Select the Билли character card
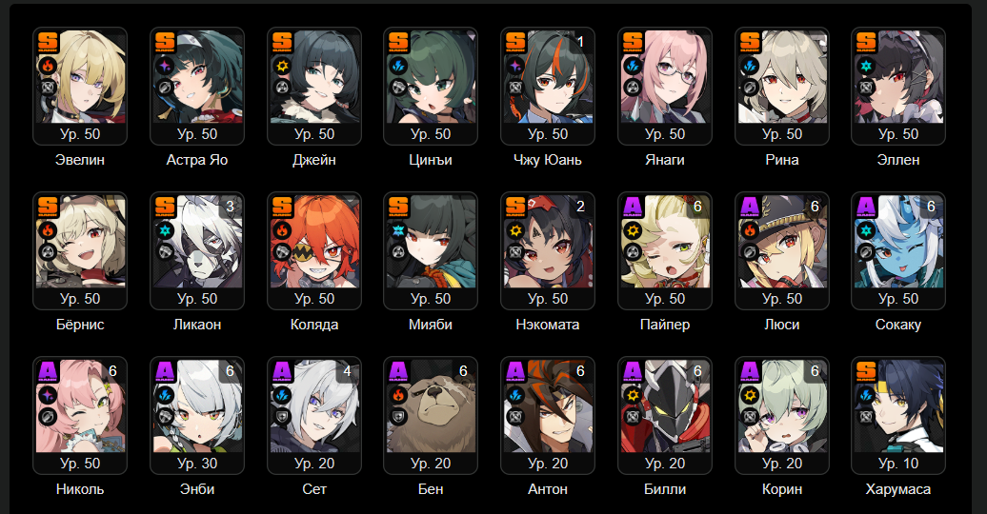987x514 pixels. [x=665, y=416]
